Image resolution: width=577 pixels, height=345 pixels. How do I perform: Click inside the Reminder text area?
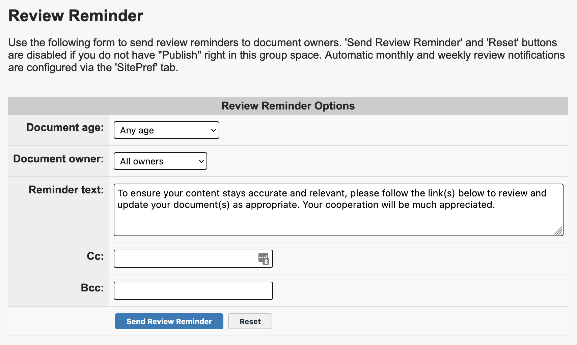(x=338, y=210)
